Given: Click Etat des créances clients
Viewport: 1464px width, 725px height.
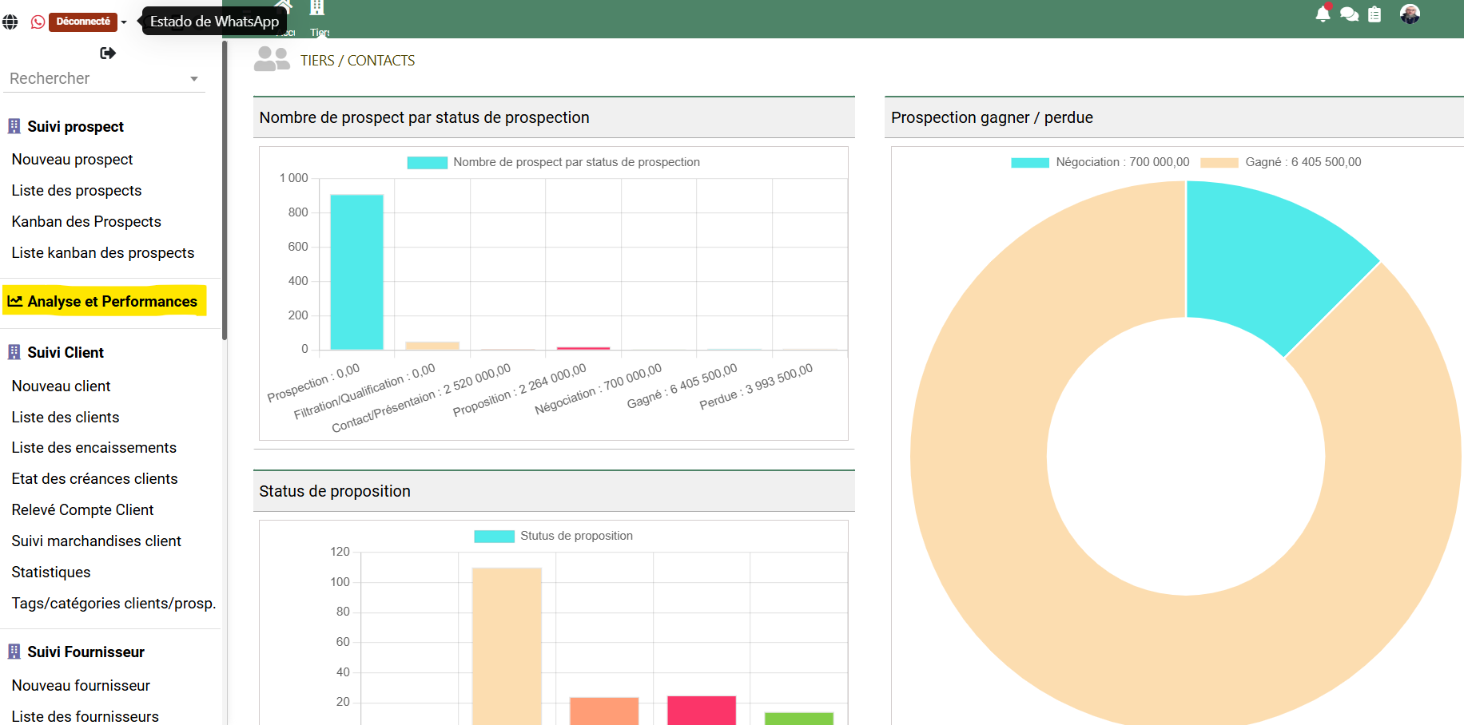Looking at the screenshot, I should tap(94, 478).
